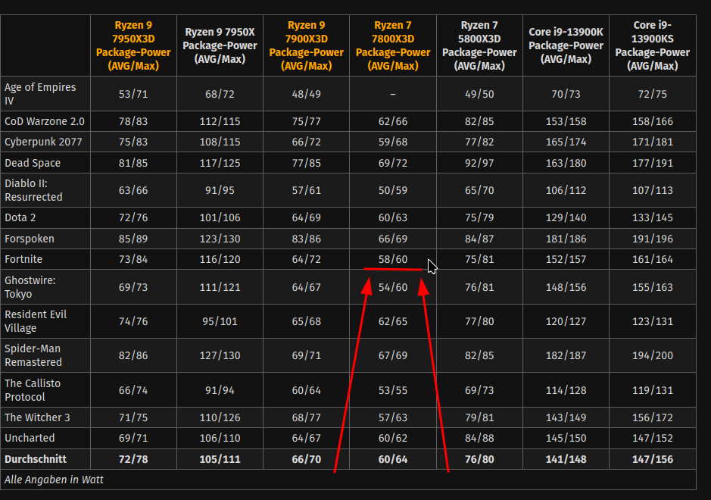The image size is (711, 500).
Task: Click the dash in Age of Empires 7800X3D cell
Action: point(393,95)
